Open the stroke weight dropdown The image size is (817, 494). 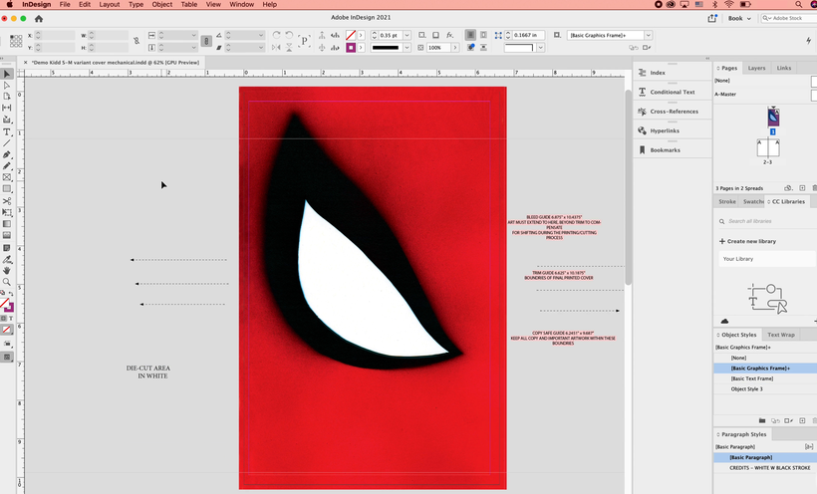(x=407, y=35)
